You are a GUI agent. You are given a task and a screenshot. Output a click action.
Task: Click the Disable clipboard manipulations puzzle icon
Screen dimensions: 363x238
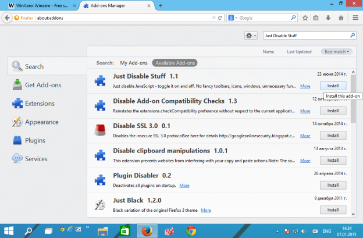click(x=100, y=155)
